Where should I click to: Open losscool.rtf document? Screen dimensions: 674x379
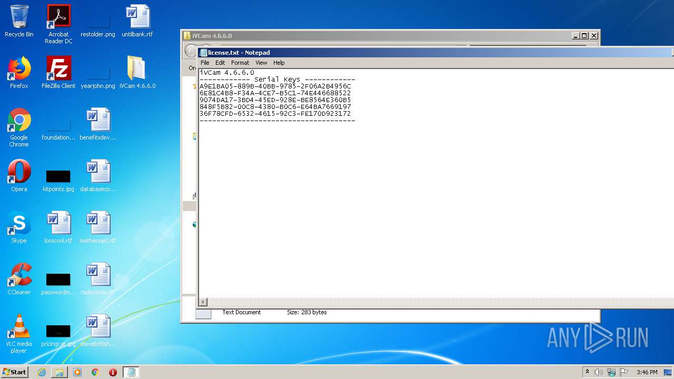pyautogui.click(x=58, y=227)
